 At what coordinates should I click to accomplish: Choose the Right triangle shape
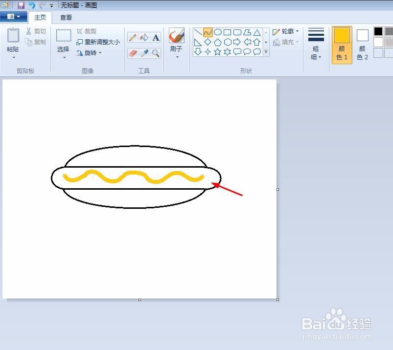tap(198, 42)
